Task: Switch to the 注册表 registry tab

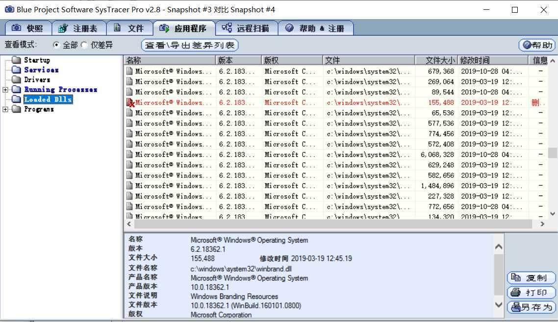Action: point(79,28)
